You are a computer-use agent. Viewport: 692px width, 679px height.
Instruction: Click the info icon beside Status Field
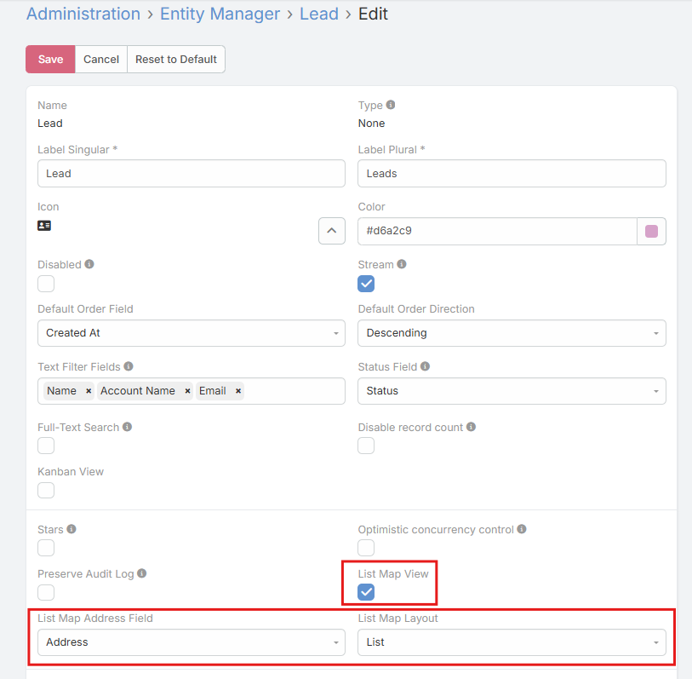click(425, 366)
